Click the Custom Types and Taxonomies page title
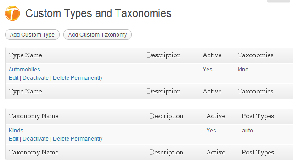The image size is (293, 165). coord(98,13)
